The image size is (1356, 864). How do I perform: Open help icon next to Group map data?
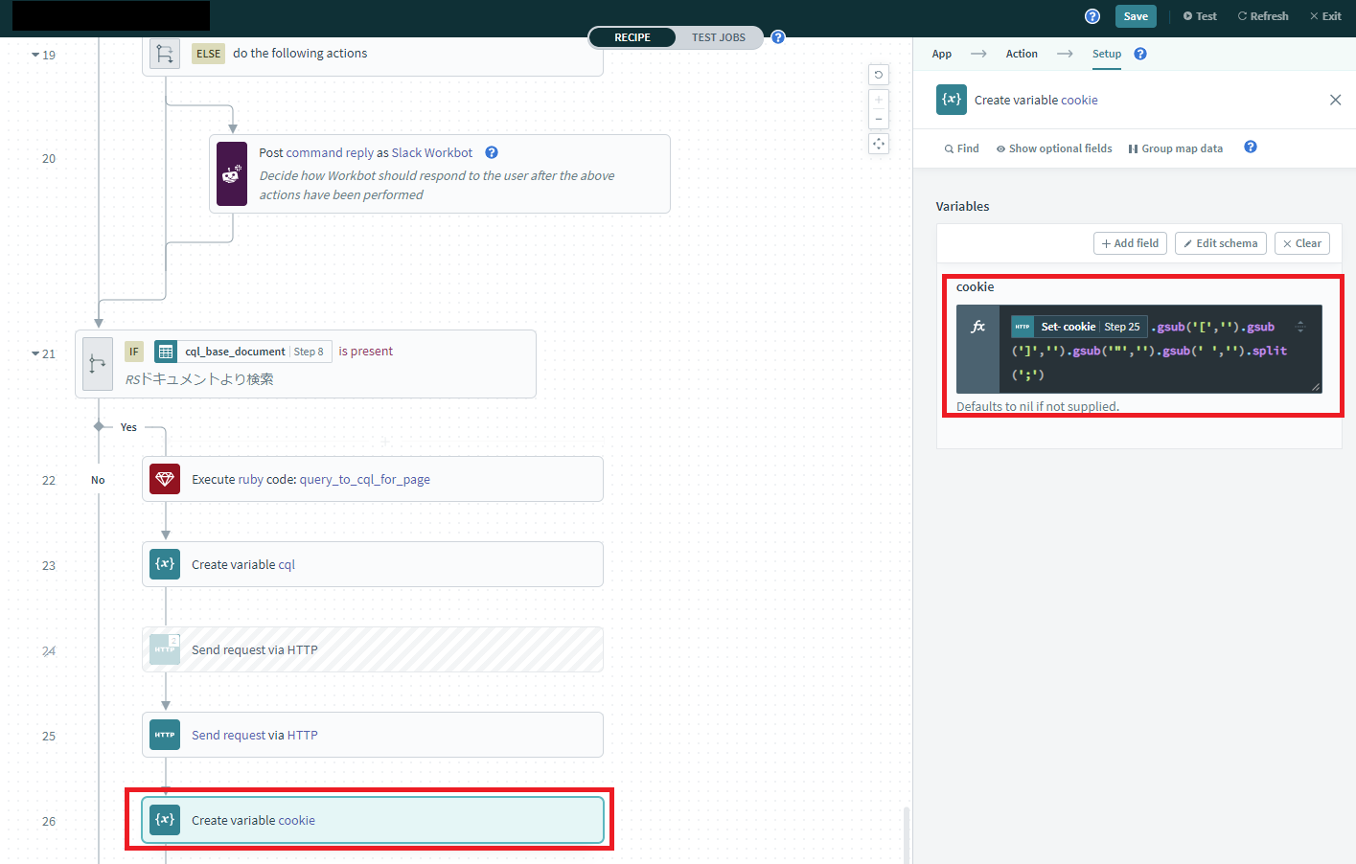[1251, 147]
